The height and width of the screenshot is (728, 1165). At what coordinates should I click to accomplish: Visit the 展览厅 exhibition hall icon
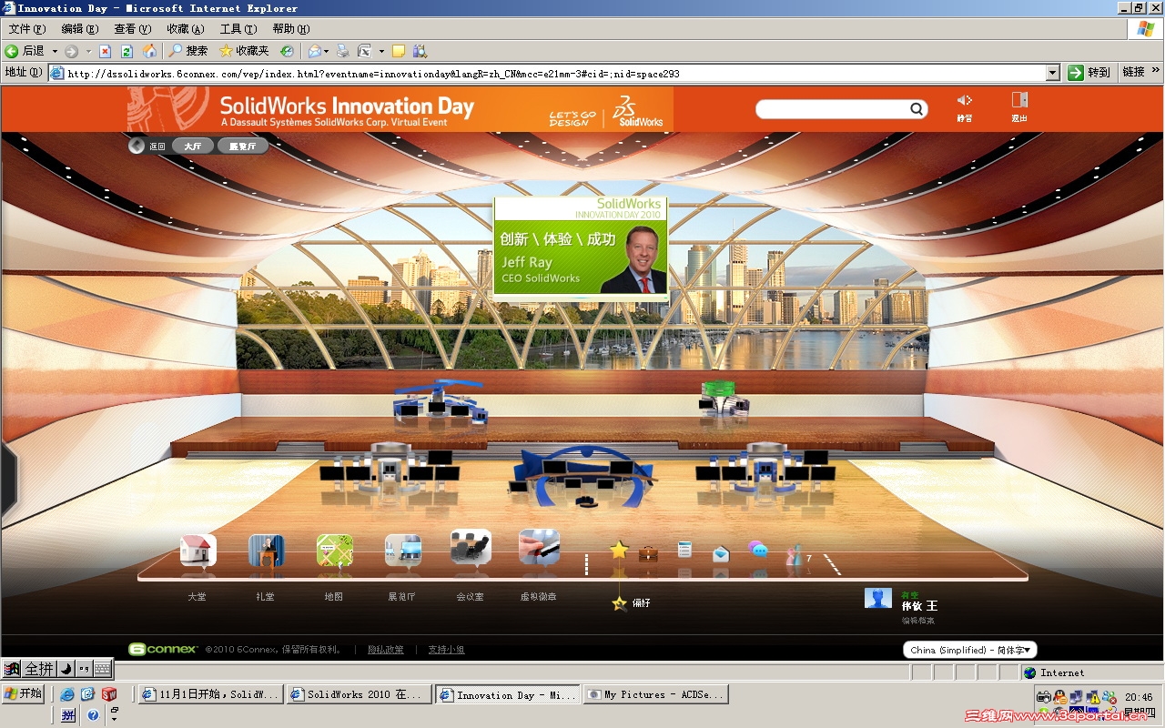[x=402, y=551]
